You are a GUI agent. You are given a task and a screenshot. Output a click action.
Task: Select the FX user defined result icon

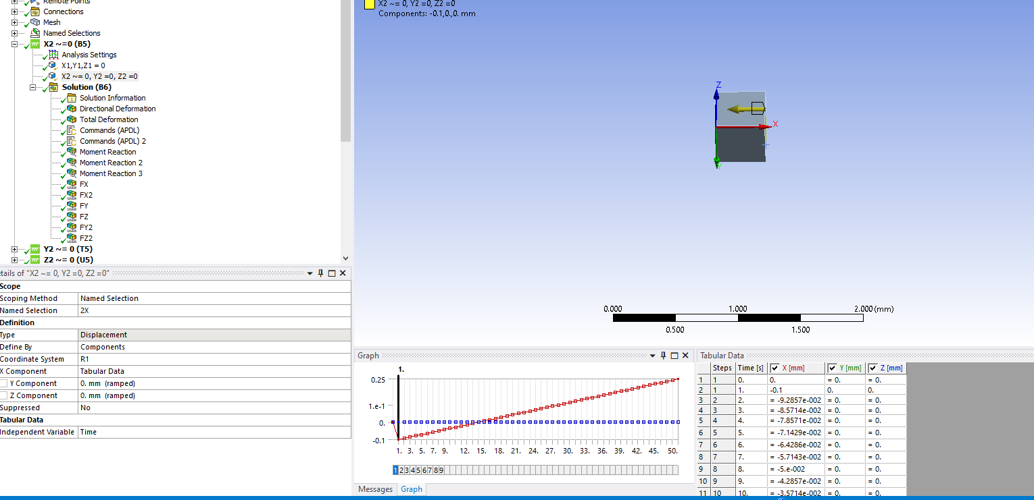71,184
